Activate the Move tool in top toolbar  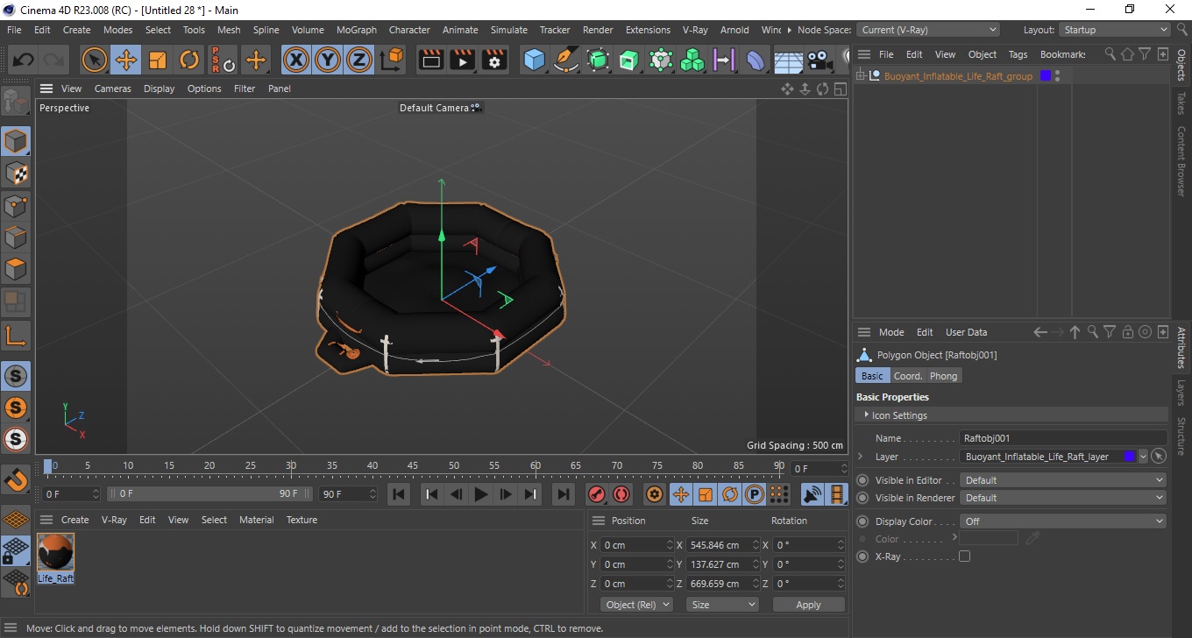pos(126,60)
